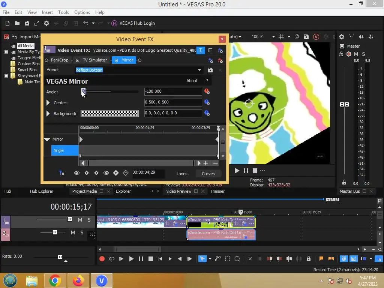Switch keyframe view to Curves
The width and height of the screenshot is (384, 288).
click(x=208, y=173)
